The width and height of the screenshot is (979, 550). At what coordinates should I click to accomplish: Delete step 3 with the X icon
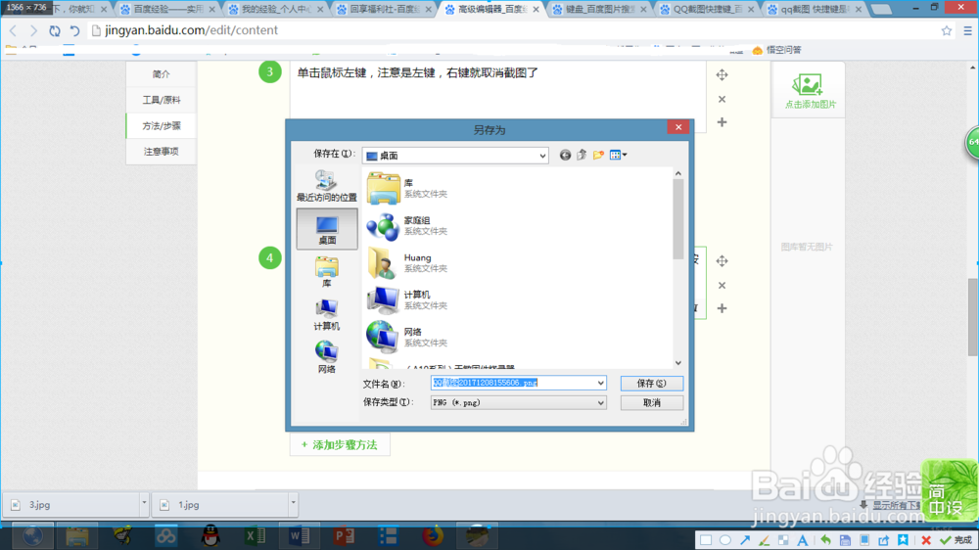[722, 99]
